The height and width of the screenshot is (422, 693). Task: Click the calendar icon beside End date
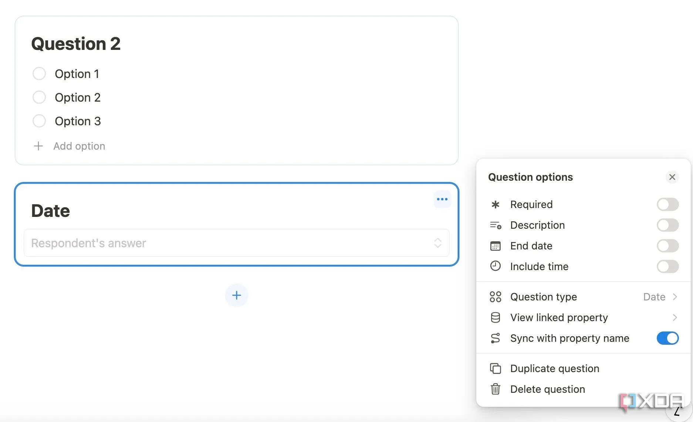click(x=495, y=246)
